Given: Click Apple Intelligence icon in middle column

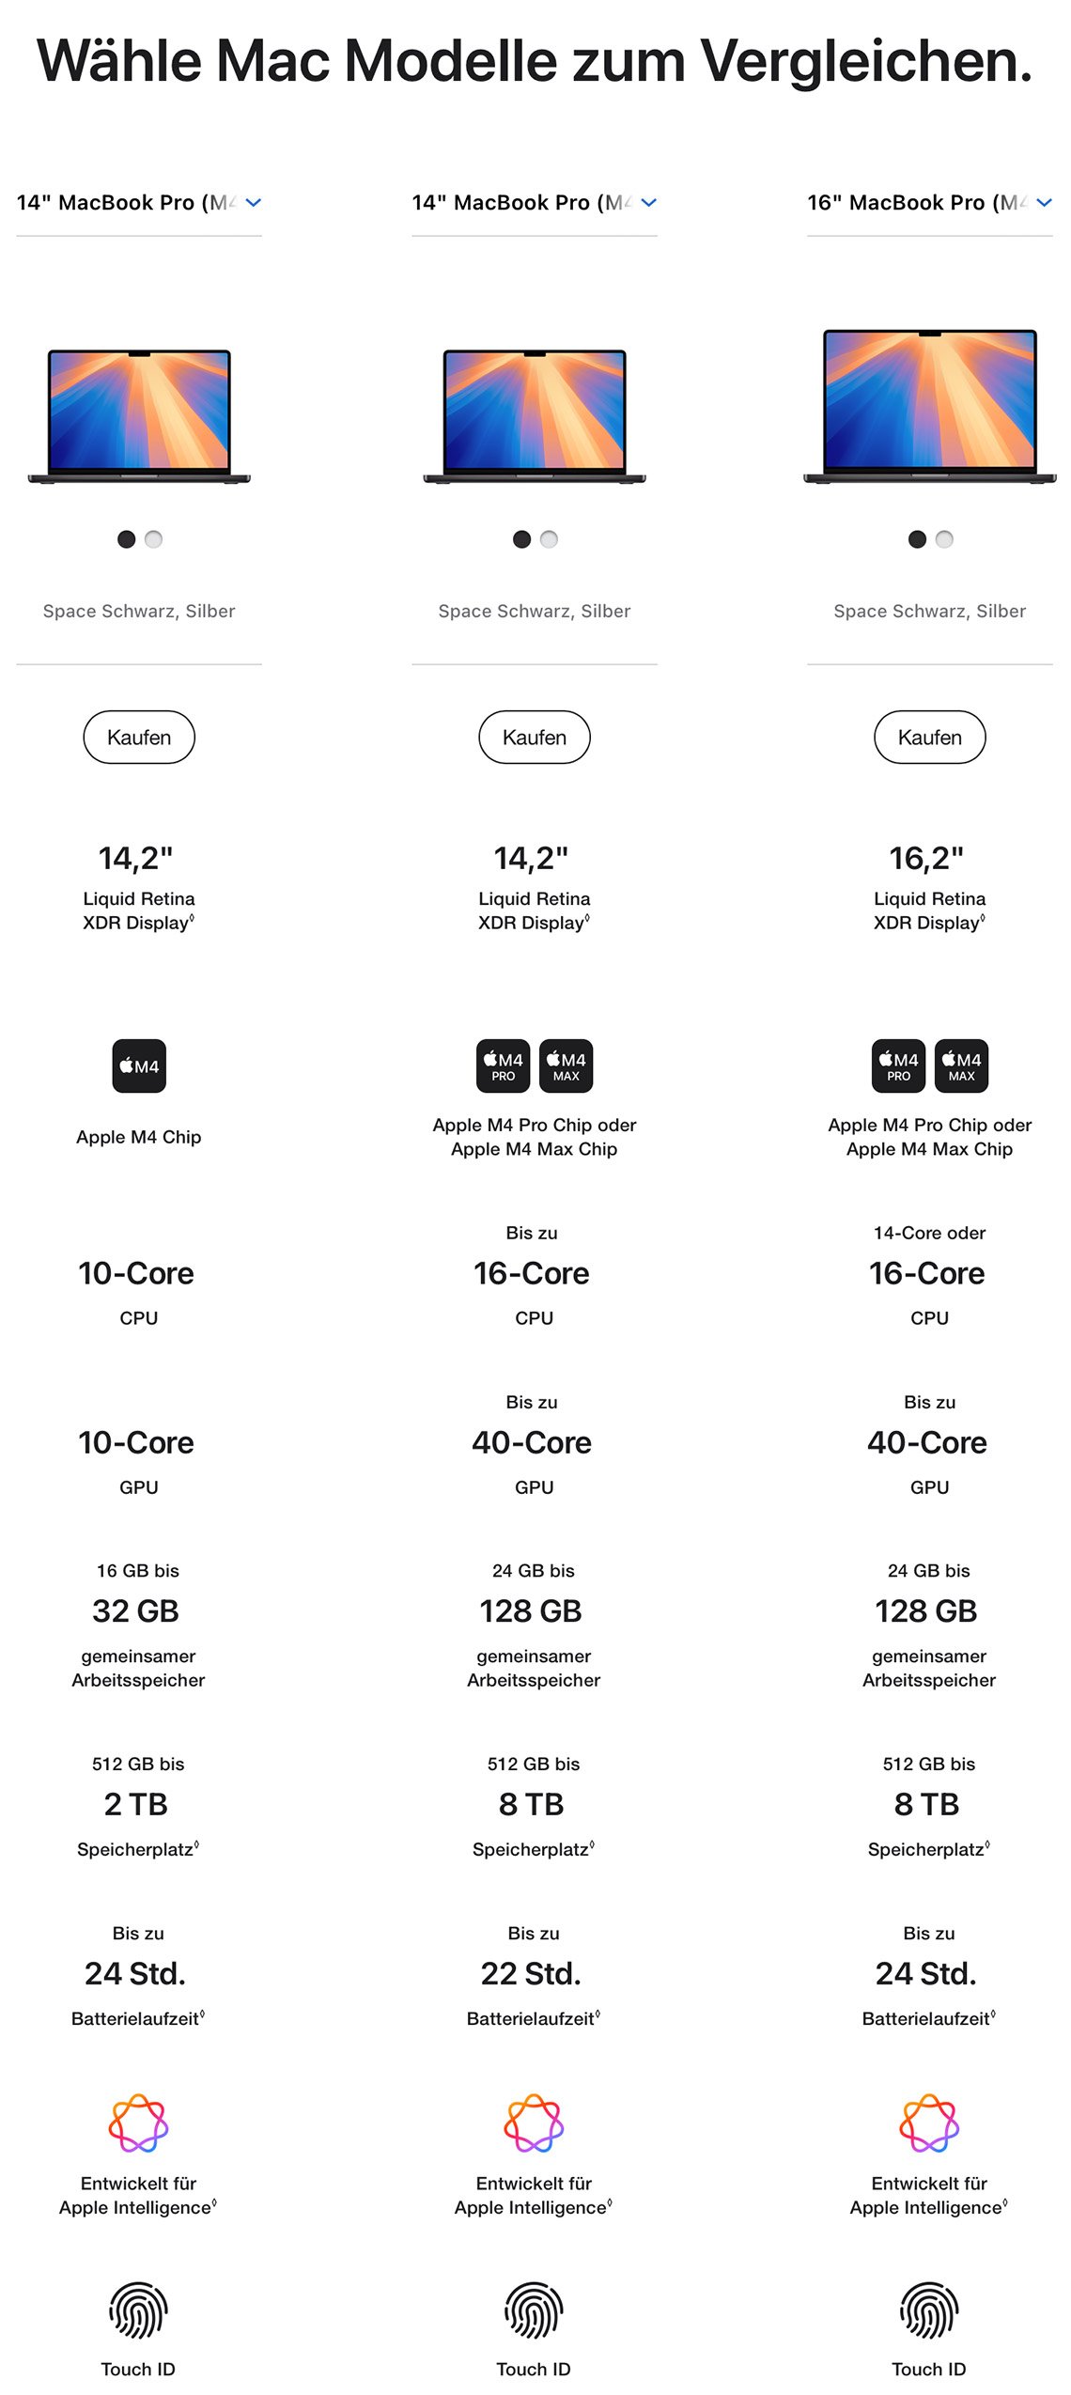Looking at the screenshot, I should point(535,2123).
